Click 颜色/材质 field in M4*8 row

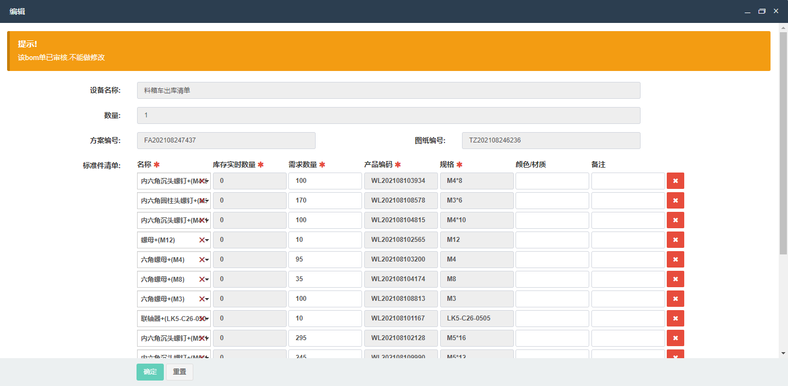[552, 181]
